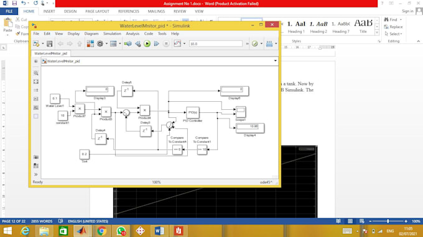Select the Display4 block
The width and height of the screenshot is (423, 237).
[x=250, y=128]
